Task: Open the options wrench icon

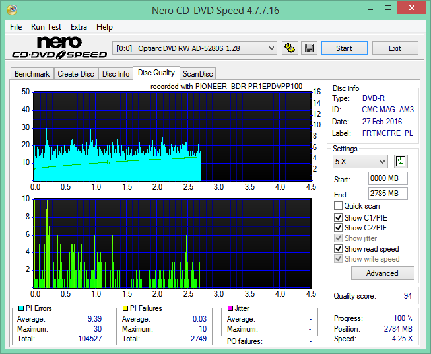Action: (x=290, y=48)
